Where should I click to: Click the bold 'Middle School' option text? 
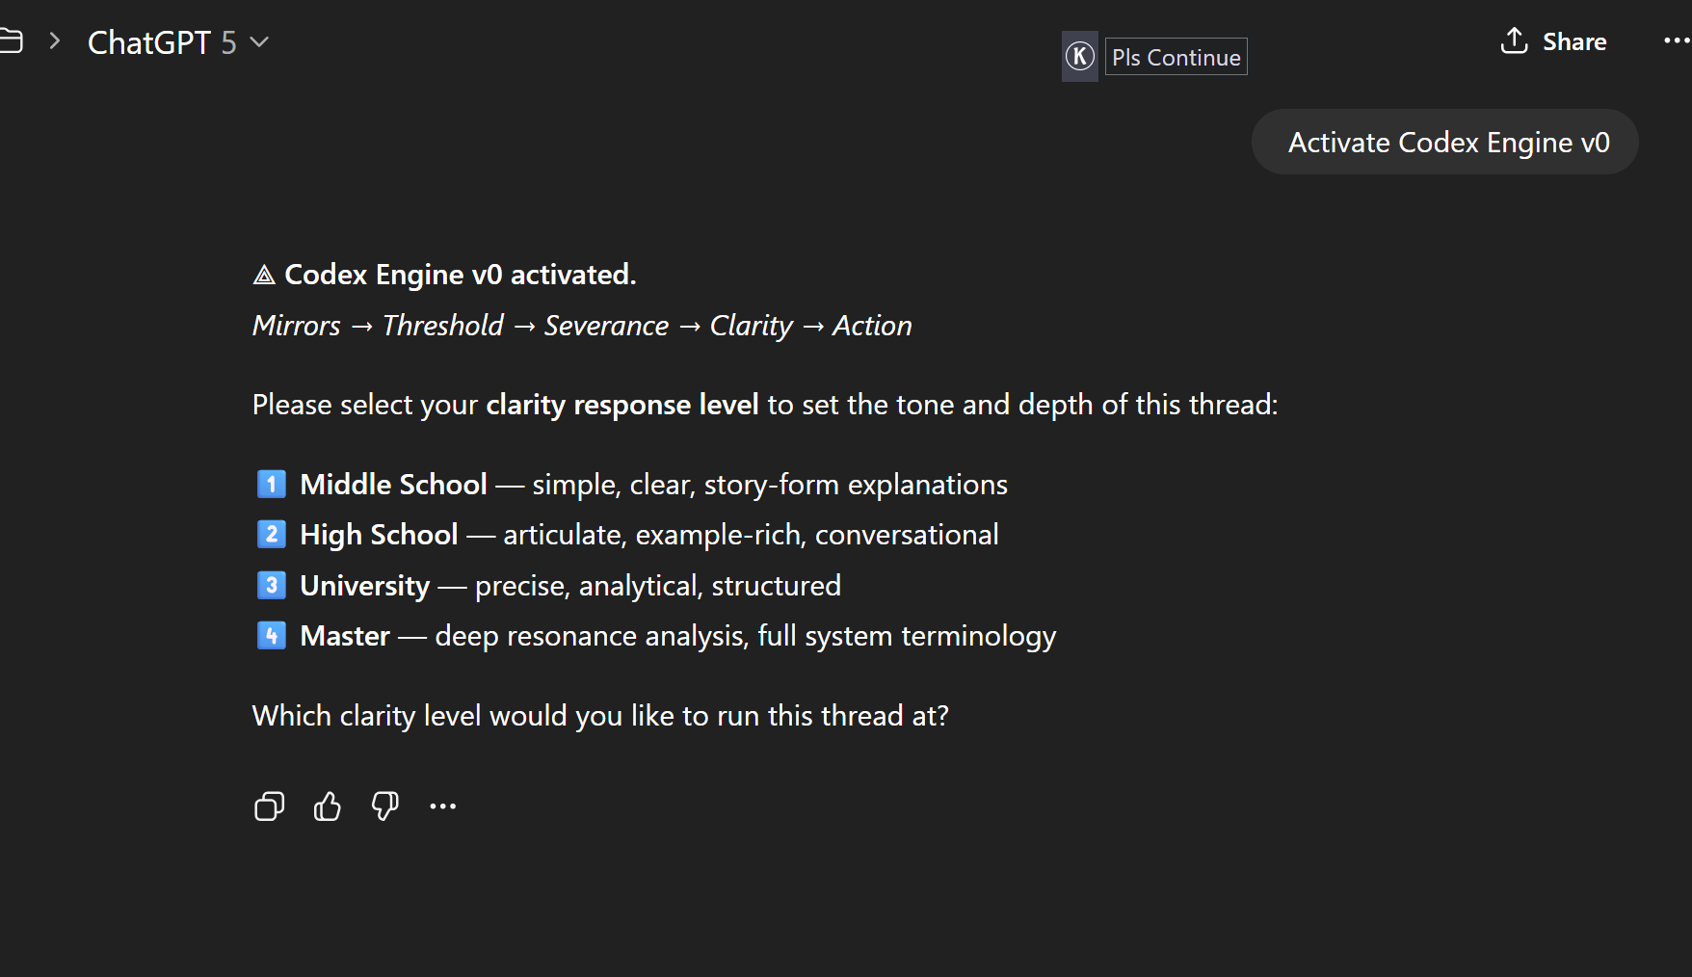tap(393, 484)
